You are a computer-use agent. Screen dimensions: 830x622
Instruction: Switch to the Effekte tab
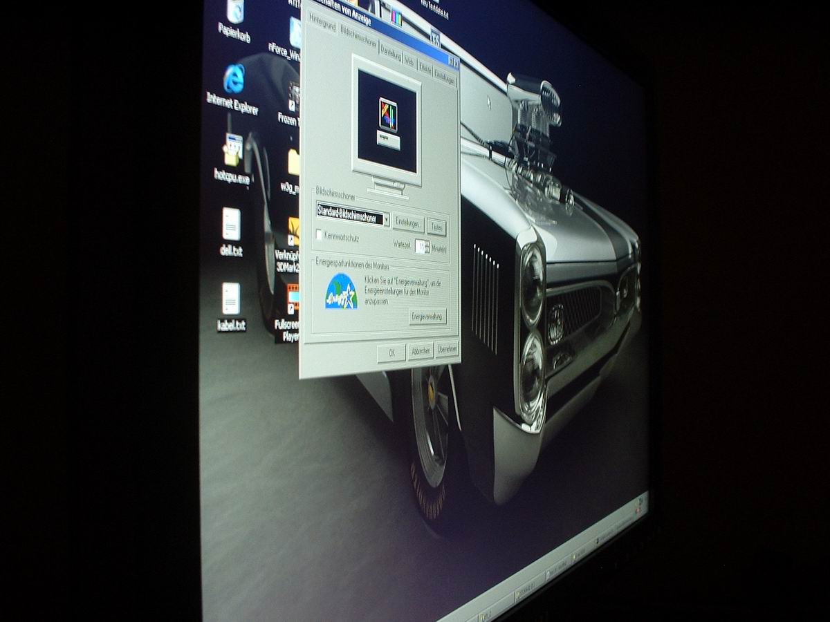[x=425, y=69]
